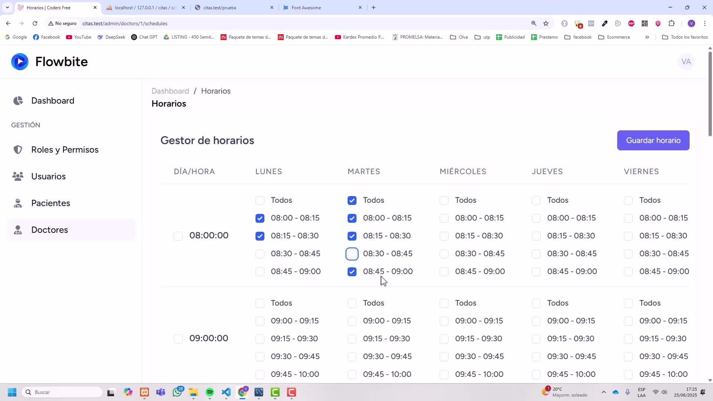Open Task View on the taskbar
The width and height of the screenshot is (713, 401).
(111, 392)
